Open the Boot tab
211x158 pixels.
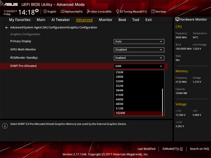122,20
